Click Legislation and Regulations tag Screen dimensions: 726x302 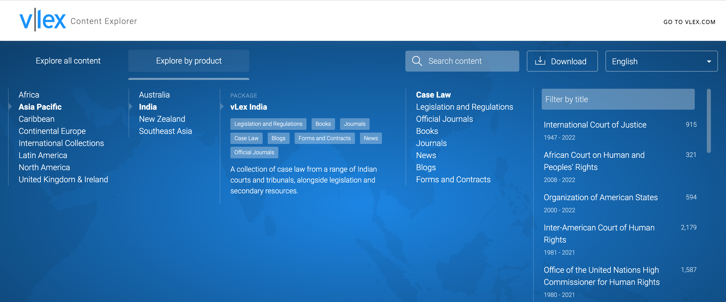(x=268, y=124)
